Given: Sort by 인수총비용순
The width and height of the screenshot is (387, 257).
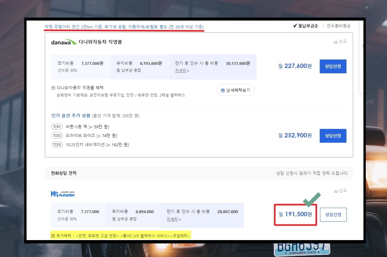Looking at the screenshot, I should [x=339, y=26].
